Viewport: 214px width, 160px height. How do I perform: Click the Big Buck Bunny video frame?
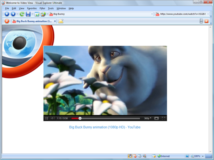[105, 81]
